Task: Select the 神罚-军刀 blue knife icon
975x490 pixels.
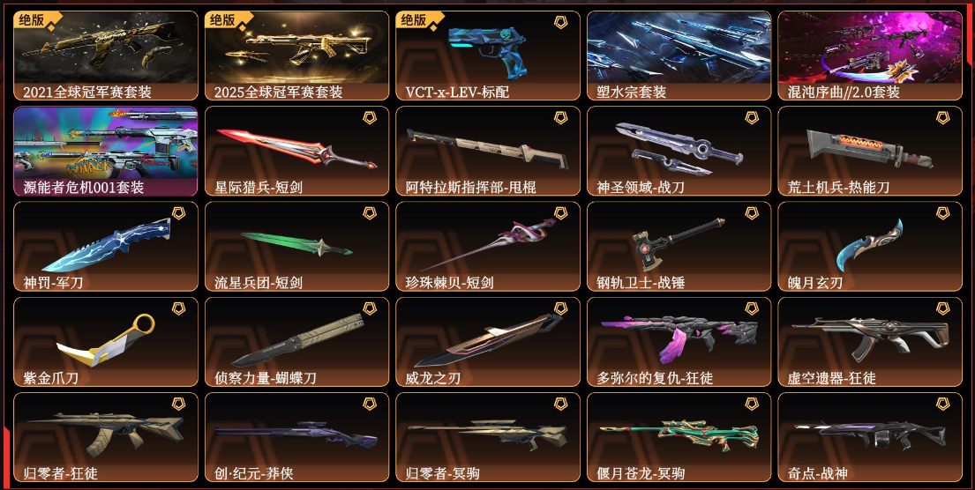Action: tap(106, 247)
